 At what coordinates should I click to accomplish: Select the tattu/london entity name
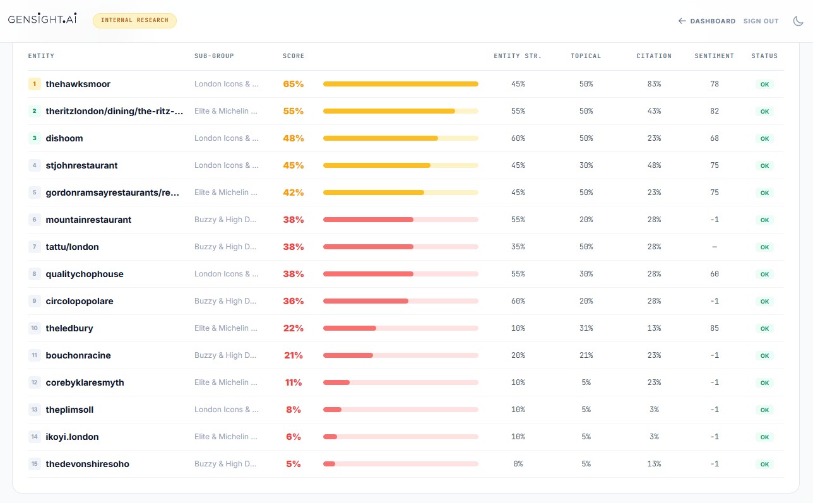tap(72, 247)
